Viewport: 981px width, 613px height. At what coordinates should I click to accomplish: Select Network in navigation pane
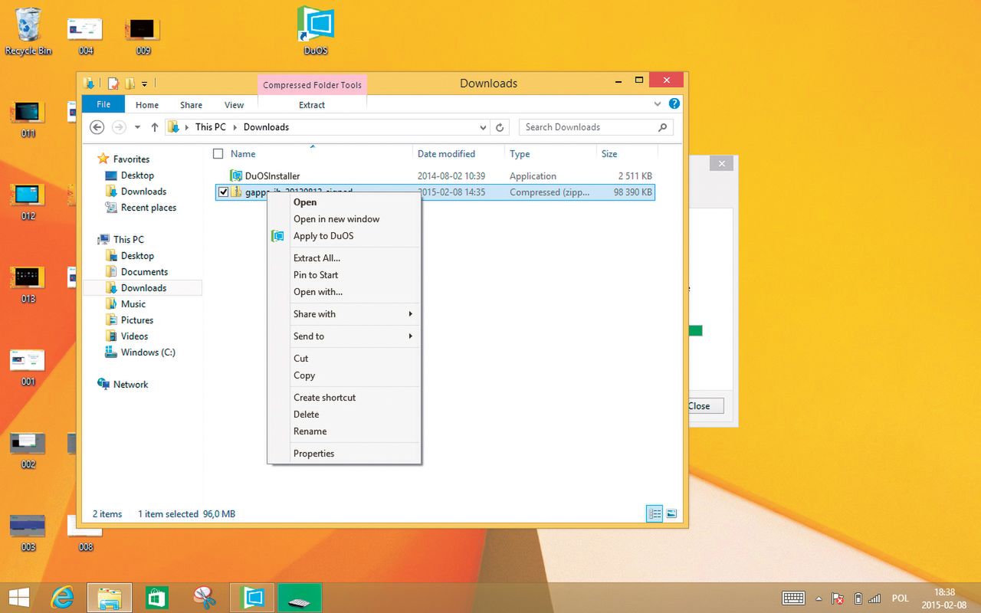(x=123, y=385)
